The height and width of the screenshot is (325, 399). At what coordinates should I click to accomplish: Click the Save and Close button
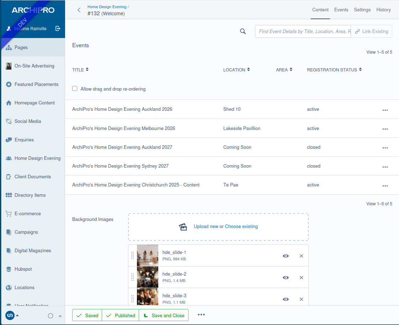tap(164, 315)
